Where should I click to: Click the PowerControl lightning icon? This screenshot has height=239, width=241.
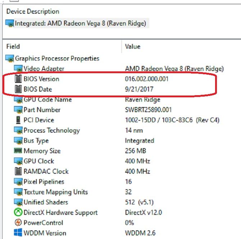18,223
